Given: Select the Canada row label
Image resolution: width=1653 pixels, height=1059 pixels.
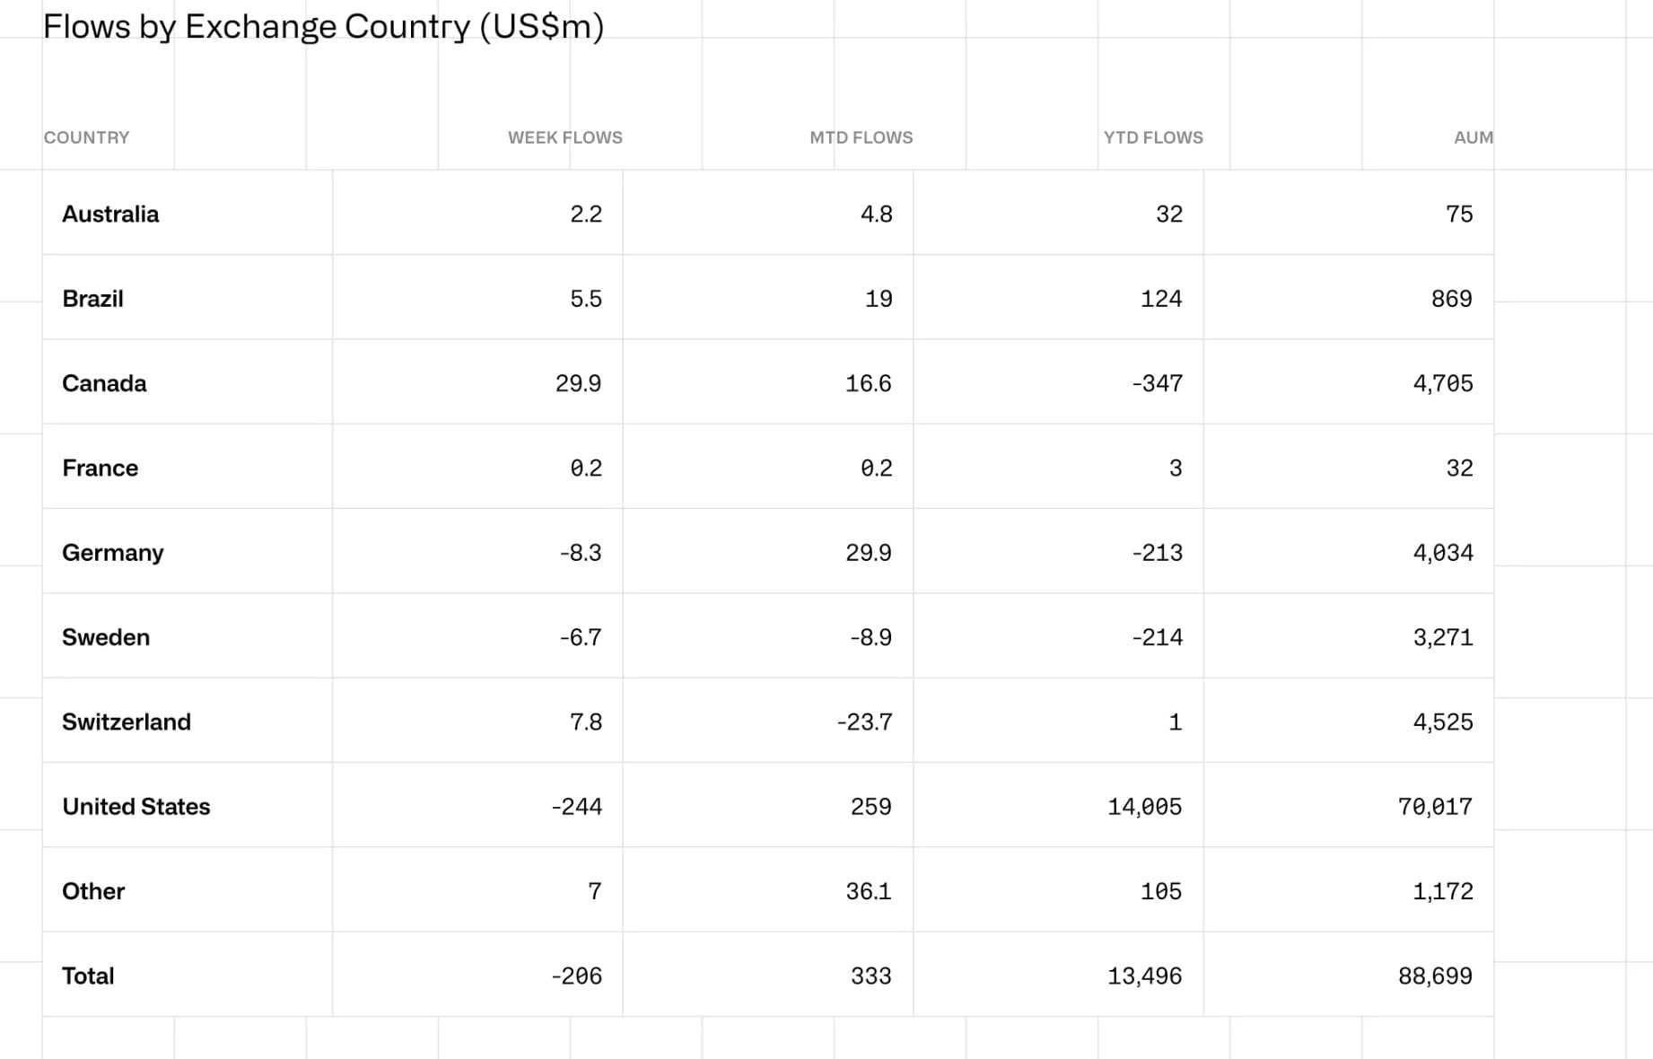Looking at the screenshot, I should pyautogui.click(x=104, y=383).
